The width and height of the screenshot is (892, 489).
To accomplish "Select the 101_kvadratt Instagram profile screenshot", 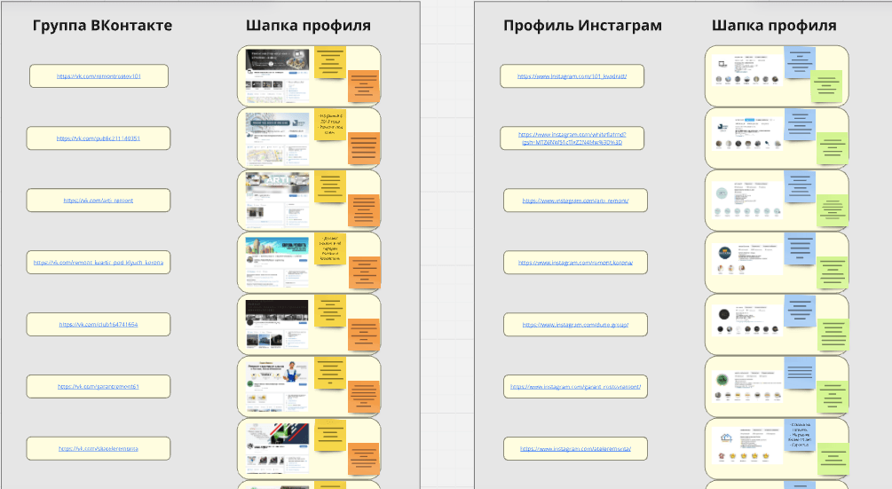I will (747, 70).
